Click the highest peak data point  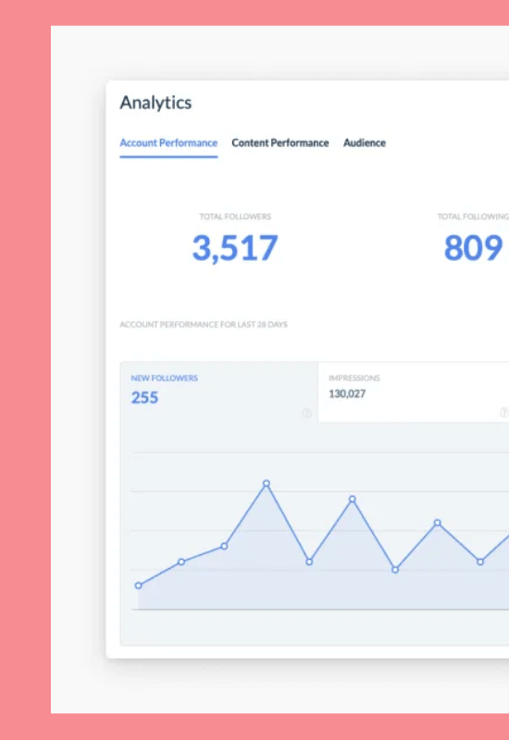coord(267,483)
